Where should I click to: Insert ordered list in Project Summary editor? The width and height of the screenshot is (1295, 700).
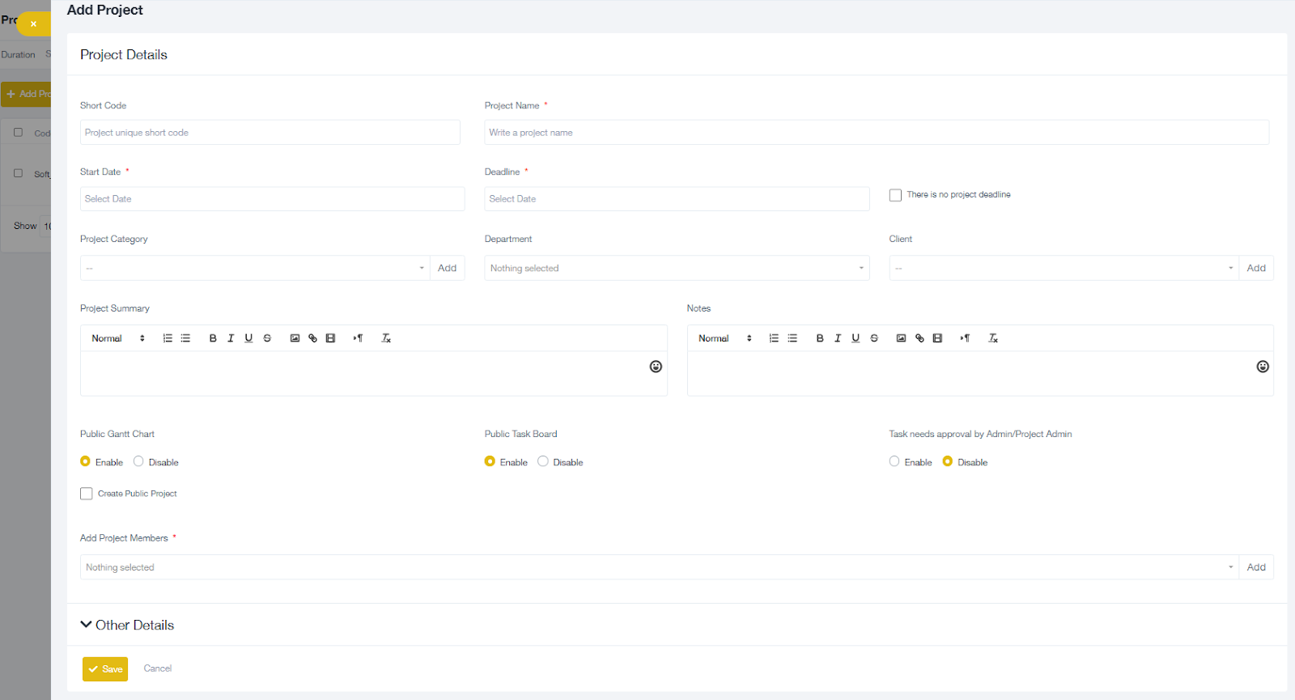pyautogui.click(x=168, y=338)
